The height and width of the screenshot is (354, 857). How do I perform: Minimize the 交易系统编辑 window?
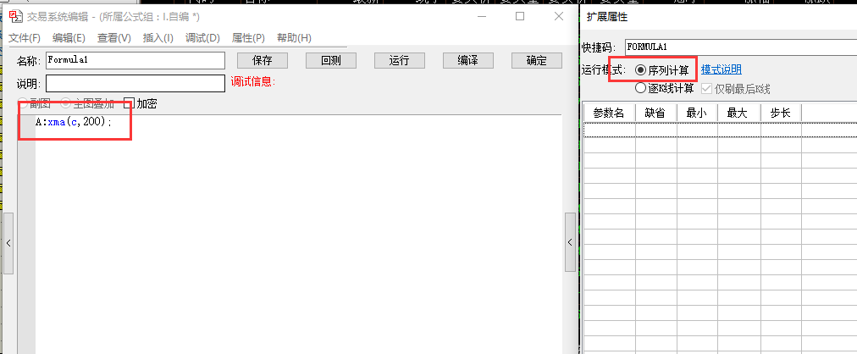click(x=481, y=16)
